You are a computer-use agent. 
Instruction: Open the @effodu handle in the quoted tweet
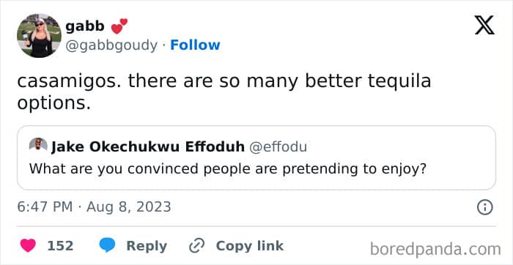(x=278, y=147)
